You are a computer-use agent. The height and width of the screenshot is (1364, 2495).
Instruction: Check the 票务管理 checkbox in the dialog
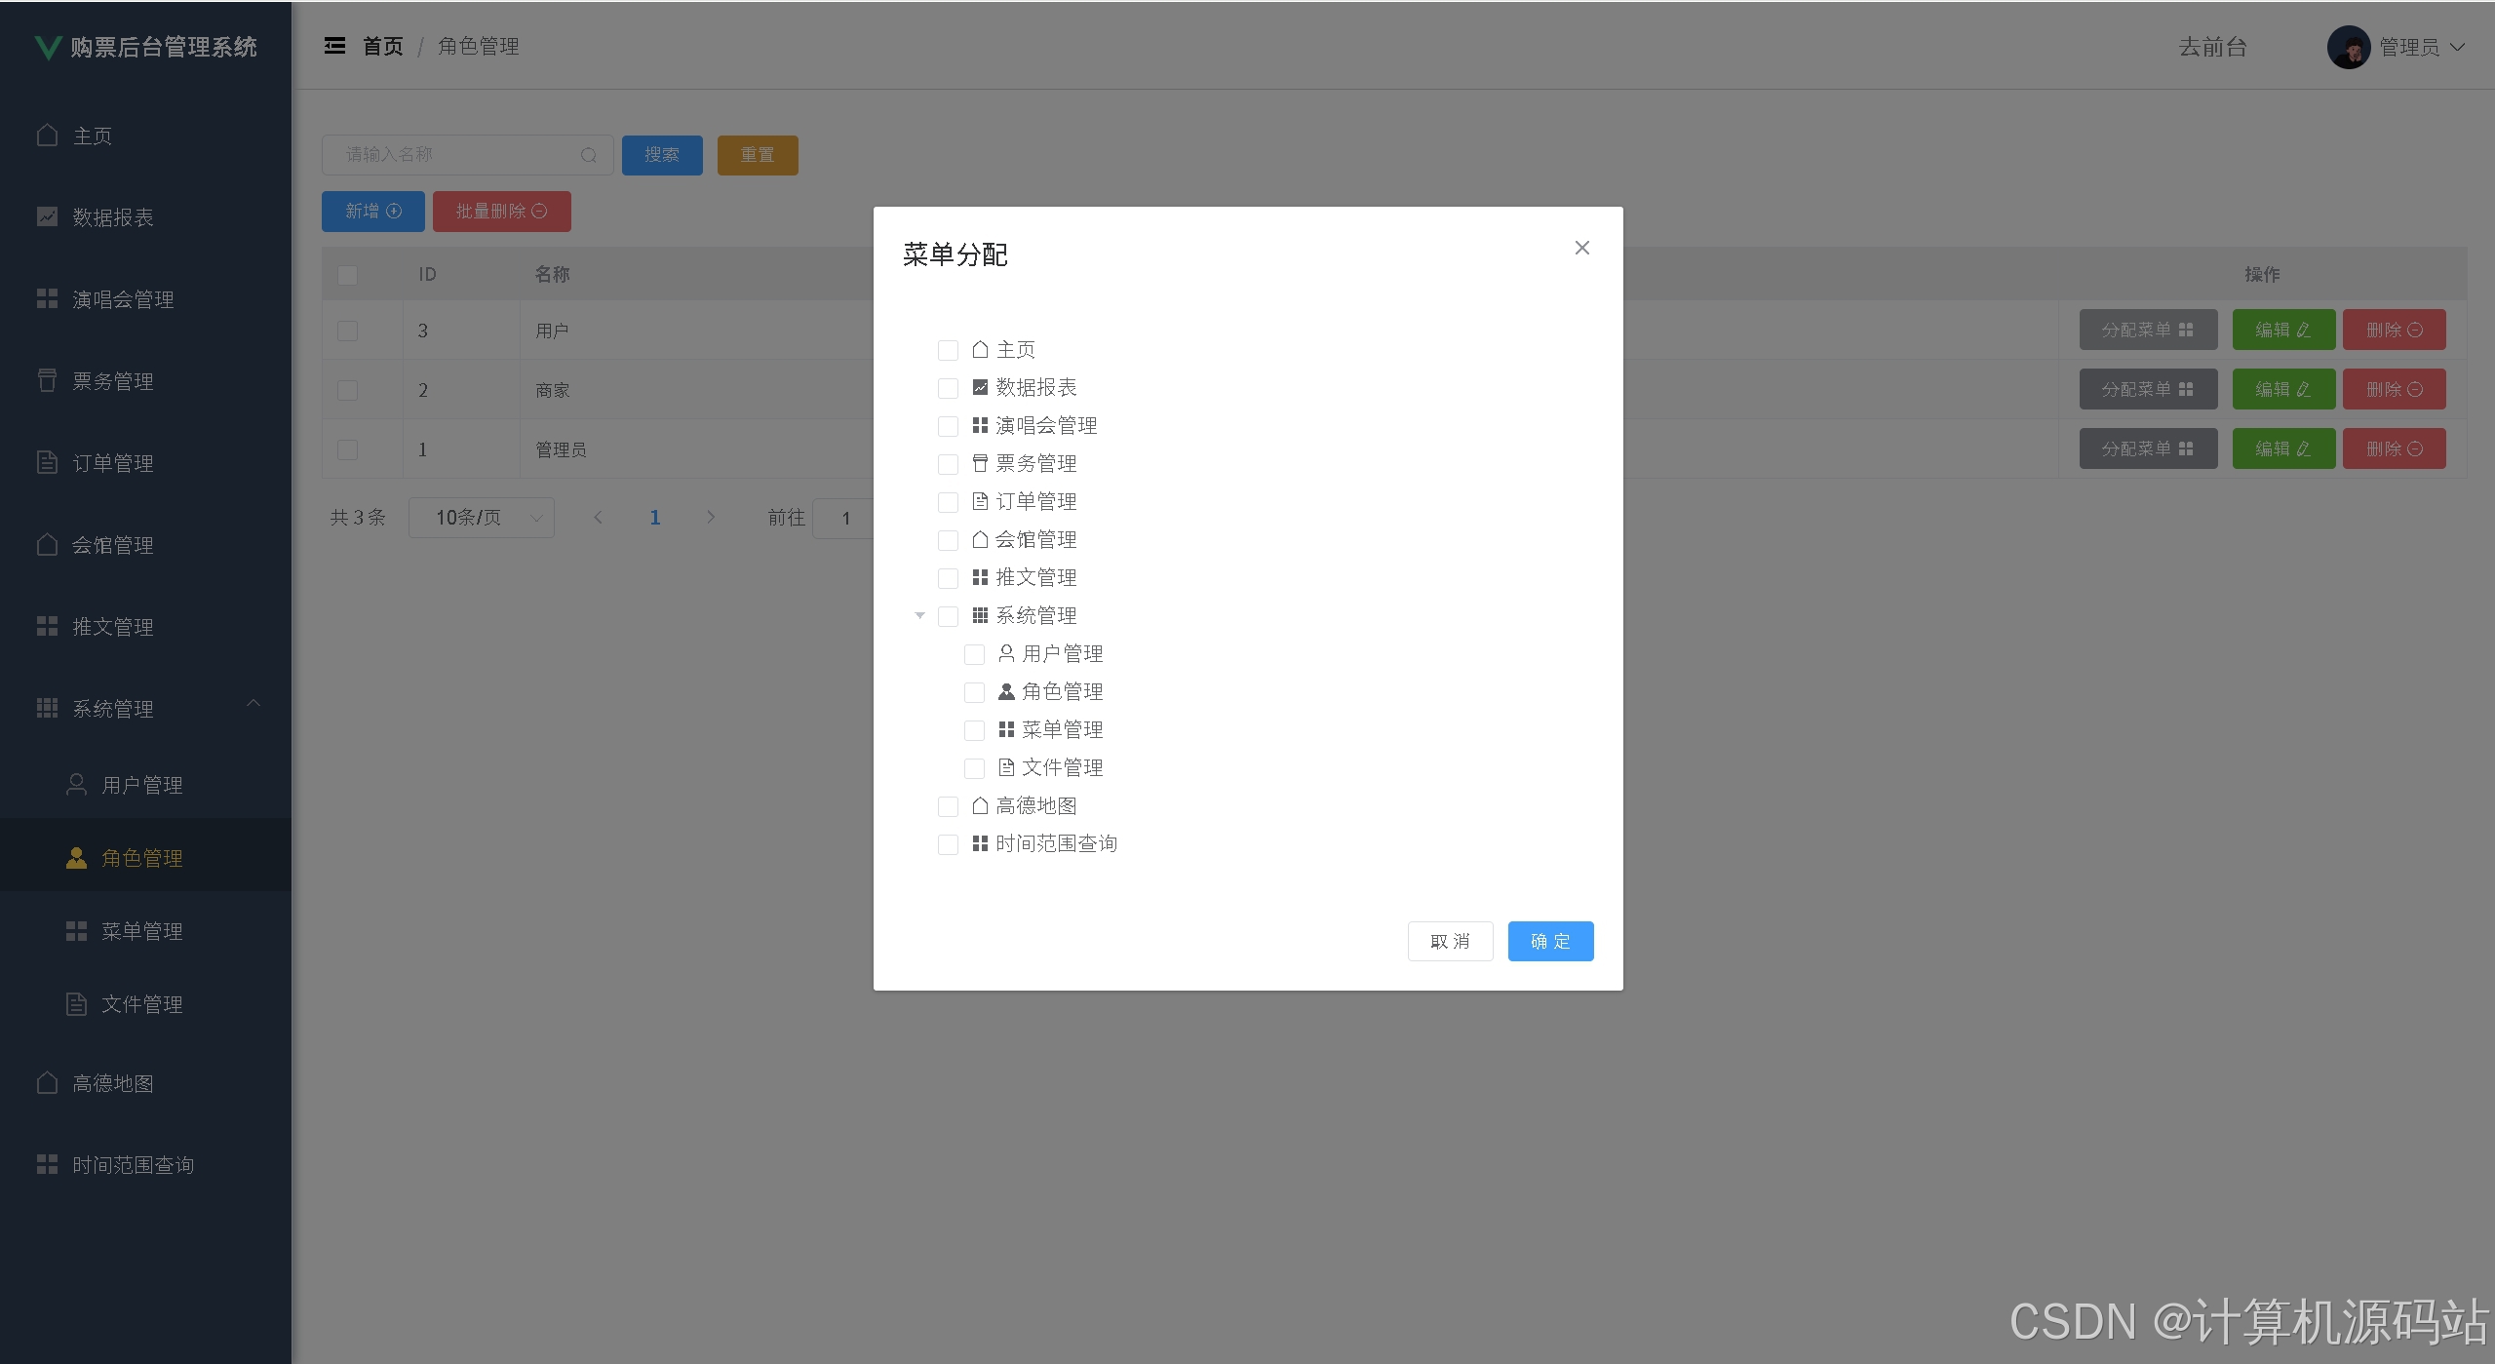[948, 464]
